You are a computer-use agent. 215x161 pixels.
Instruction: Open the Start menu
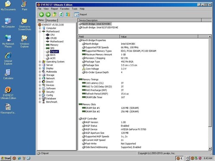pos(6,158)
